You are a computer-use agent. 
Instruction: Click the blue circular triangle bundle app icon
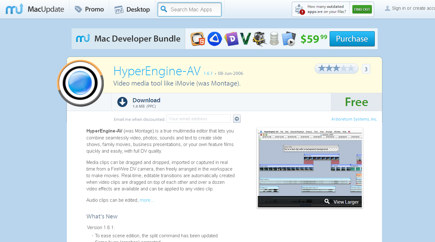215,39
